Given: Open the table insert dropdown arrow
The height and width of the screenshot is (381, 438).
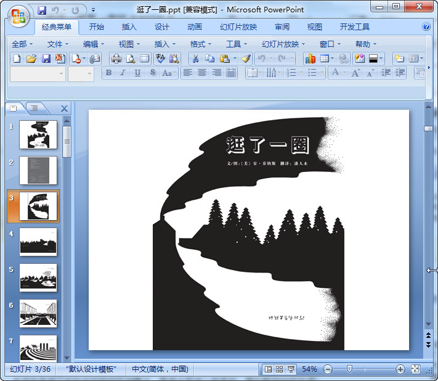Looking at the screenshot, I should [332, 59].
